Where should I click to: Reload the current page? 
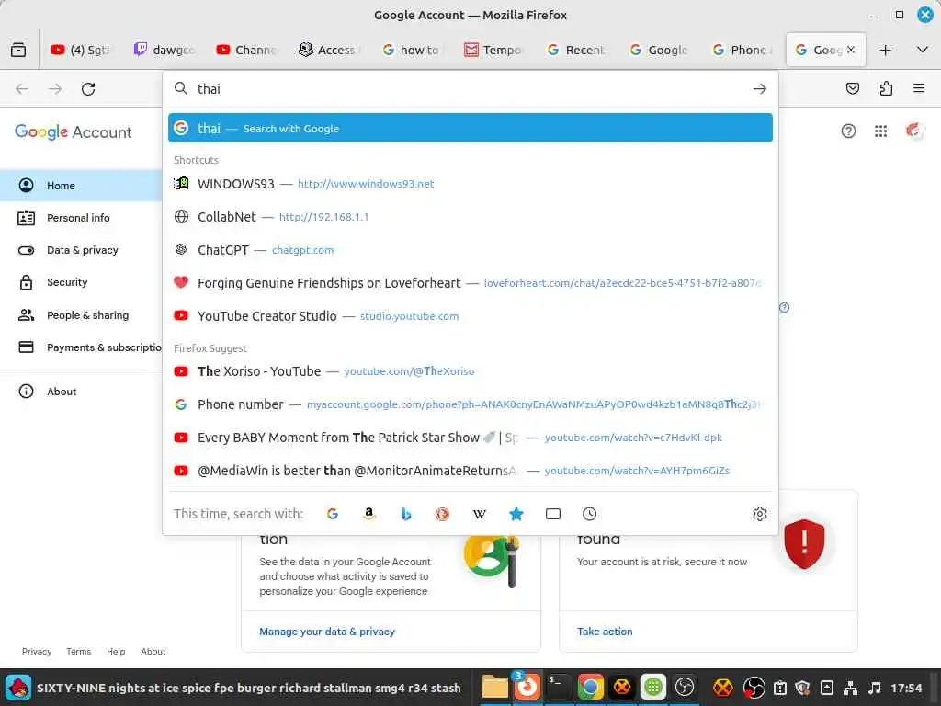tap(88, 89)
